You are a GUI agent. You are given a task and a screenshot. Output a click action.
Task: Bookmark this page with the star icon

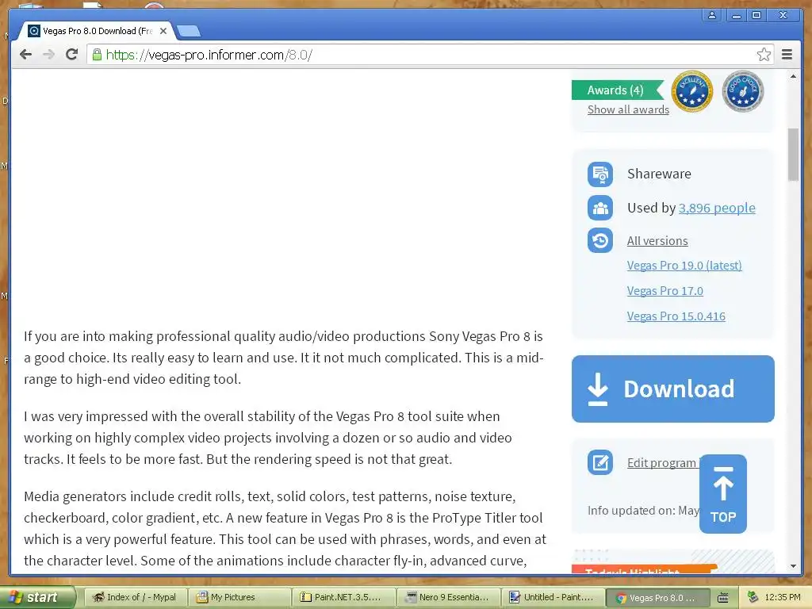(764, 55)
